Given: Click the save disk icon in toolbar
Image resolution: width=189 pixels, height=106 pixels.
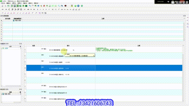Looking at the screenshot, I should [x=8, y=6].
